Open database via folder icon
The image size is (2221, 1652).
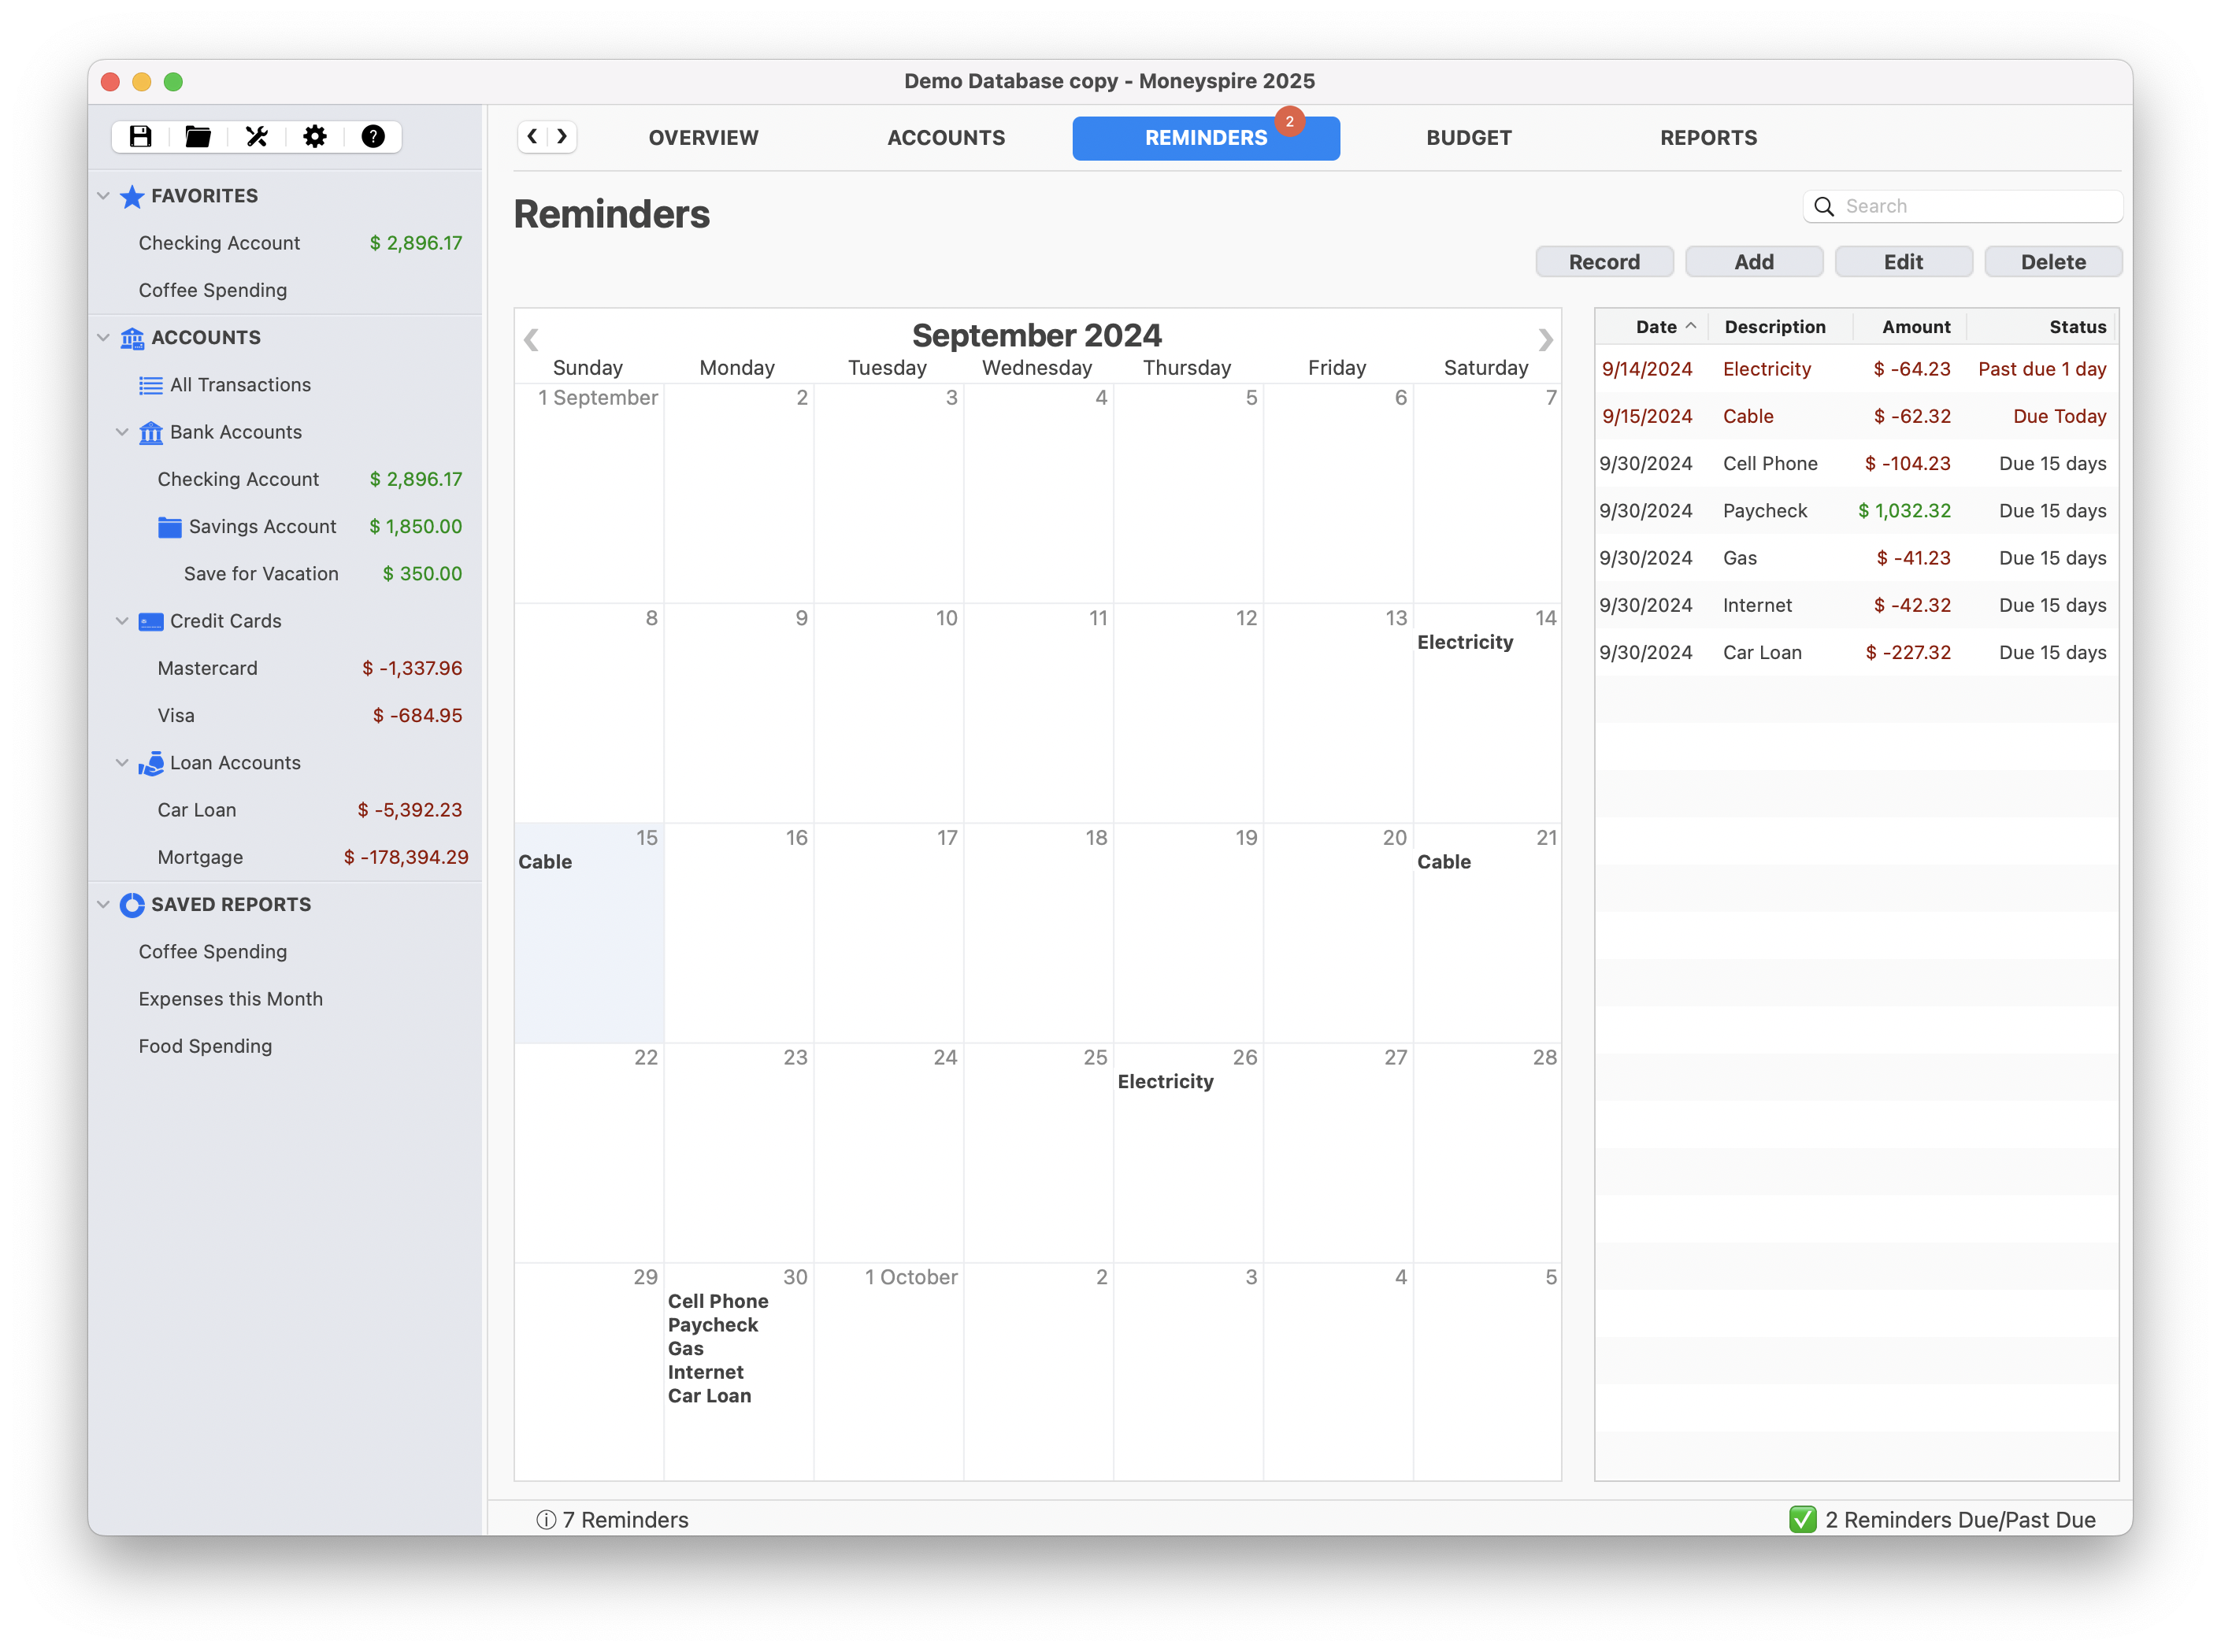[x=198, y=137]
